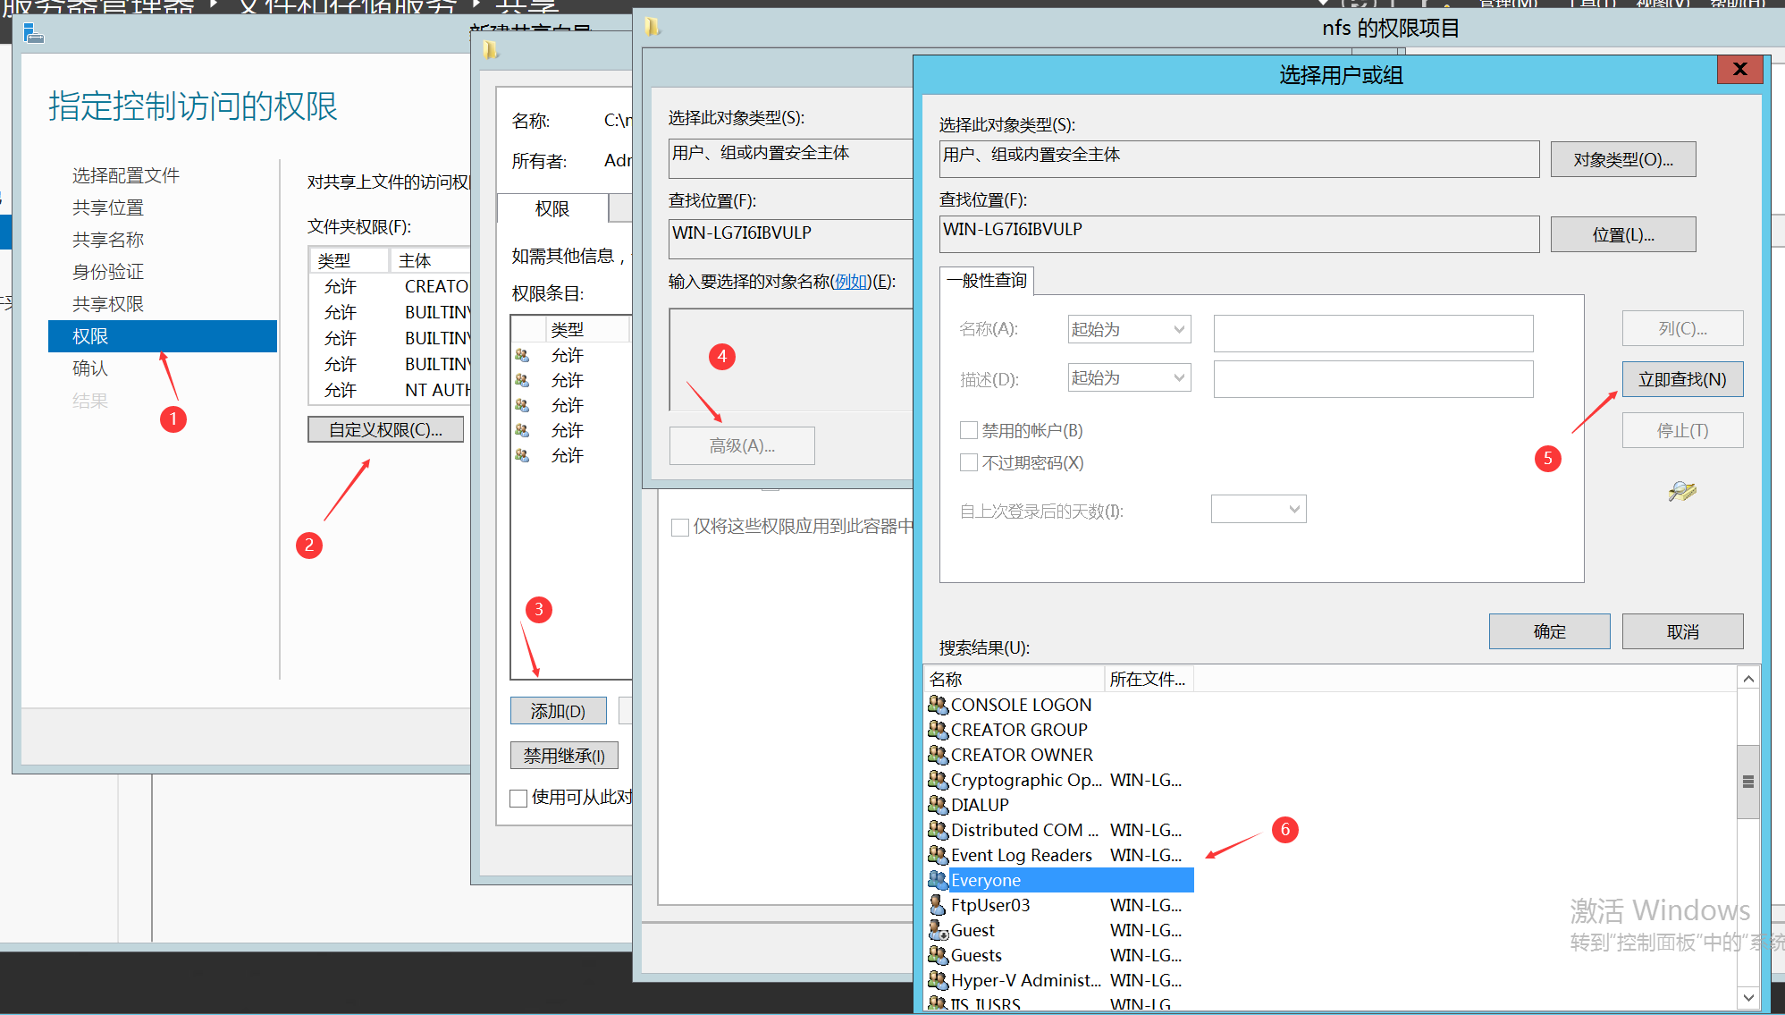Check '仅将这些权限应用到此容器中' checkbox
Viewport: 1785px width, 1015px height.
[x=680, y=527]
